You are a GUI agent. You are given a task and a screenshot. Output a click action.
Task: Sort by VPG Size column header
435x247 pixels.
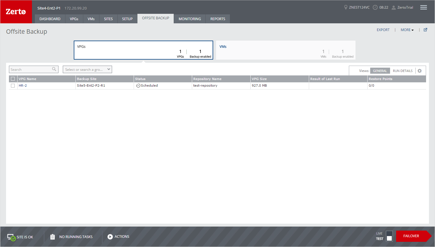(279, 79)
